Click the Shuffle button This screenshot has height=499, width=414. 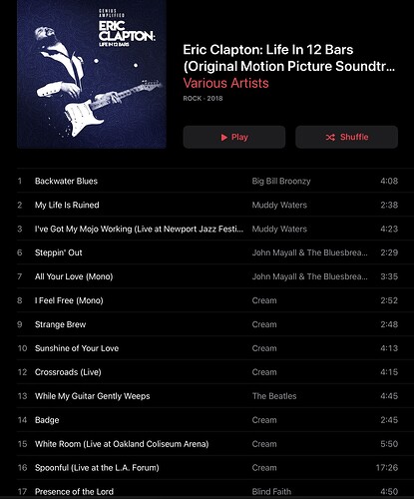click(346, 137)
